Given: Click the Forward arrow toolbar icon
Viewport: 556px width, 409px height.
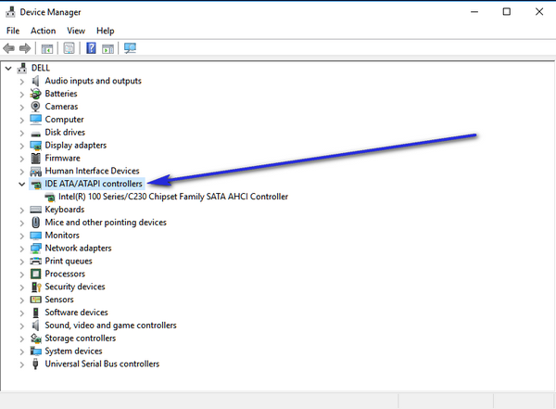Looking at the screenshot, I should click(25, 48).
